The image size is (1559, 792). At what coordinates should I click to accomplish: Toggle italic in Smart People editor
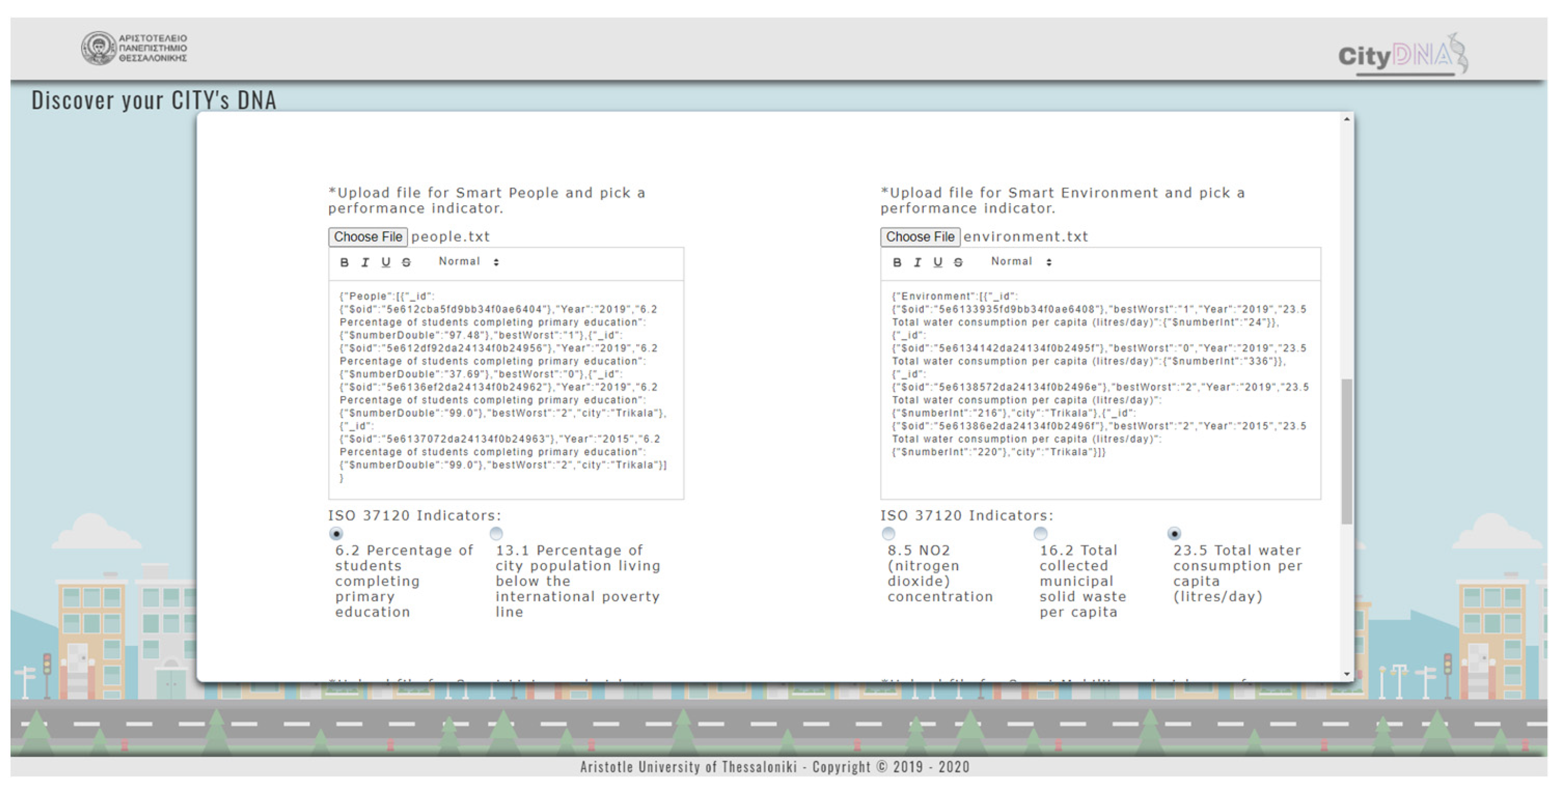(365, 262)
